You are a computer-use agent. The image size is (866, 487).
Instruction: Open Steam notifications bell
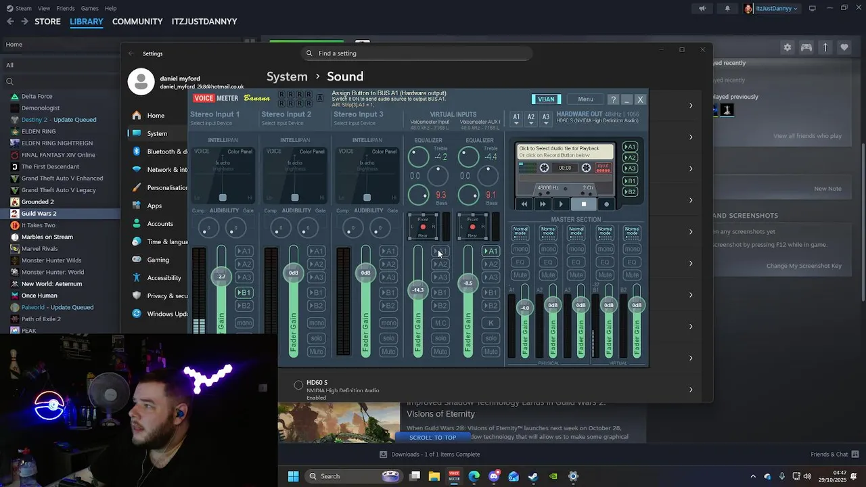tap(727, 8)
